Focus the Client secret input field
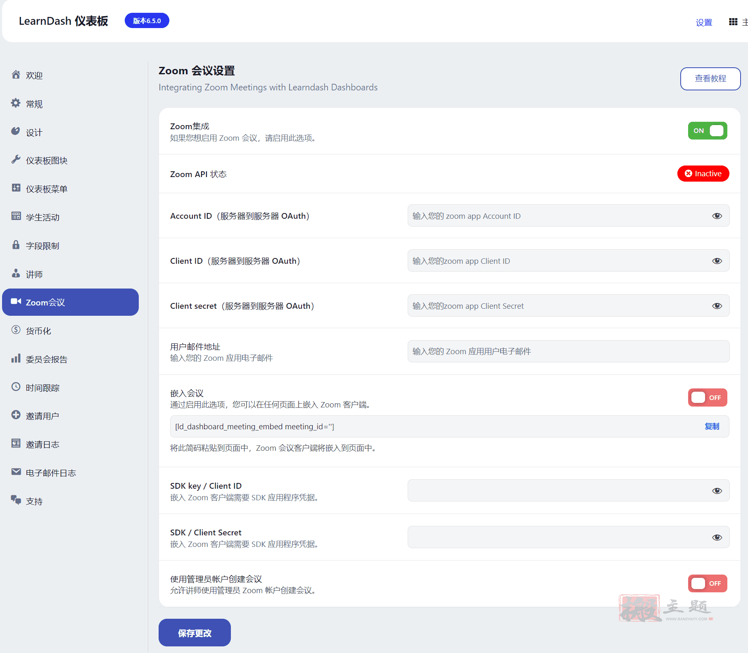This screenshot has width=748, height=653. 568,305
